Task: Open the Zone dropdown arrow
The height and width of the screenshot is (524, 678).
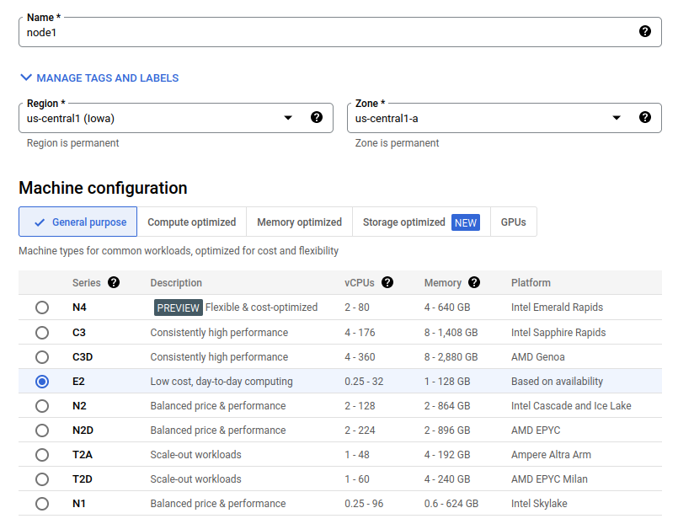Action: (617, 118)
